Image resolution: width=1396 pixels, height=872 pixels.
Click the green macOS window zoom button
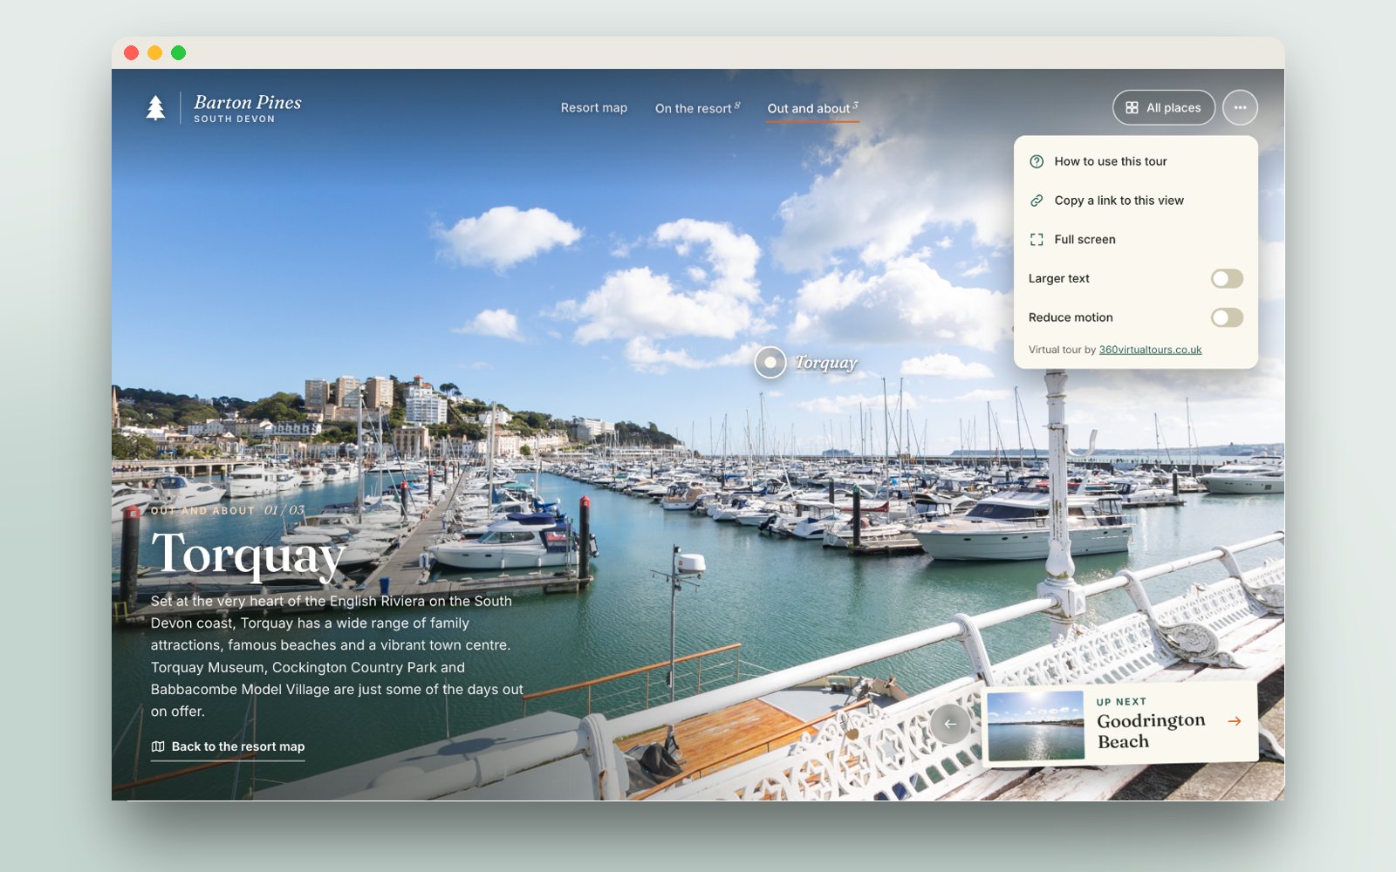(x=178, y=52)
